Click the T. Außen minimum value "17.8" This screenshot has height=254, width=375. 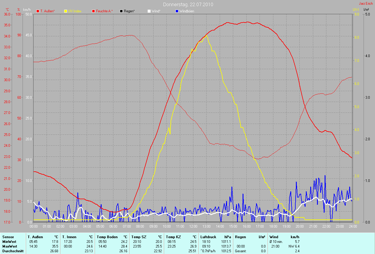55,242
